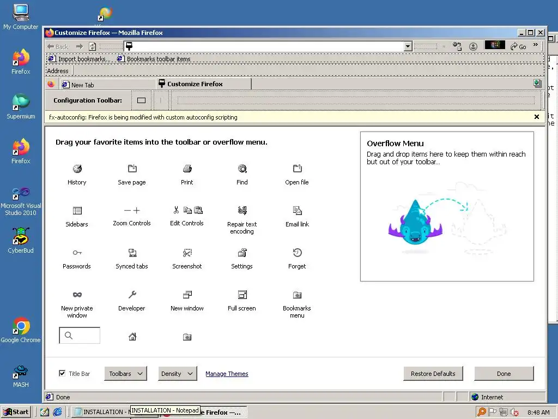Launch Internet Explorer from quick launch
558x419 pixels.
point(57,412)
